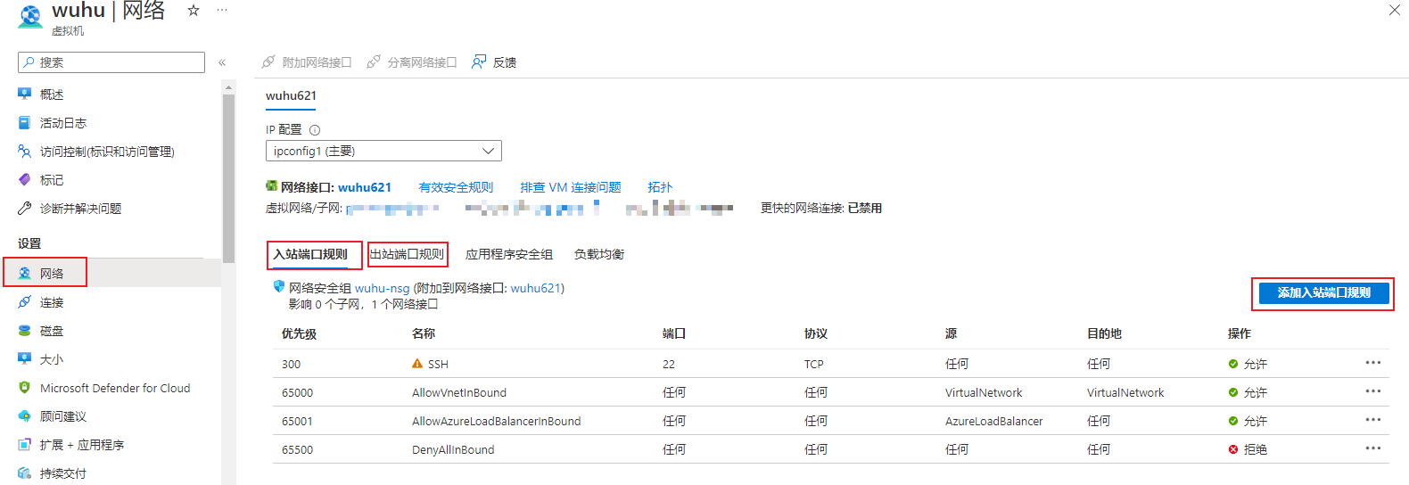Click priority 65500 cell
The image size is (1409, 485).
coord(297,449)
